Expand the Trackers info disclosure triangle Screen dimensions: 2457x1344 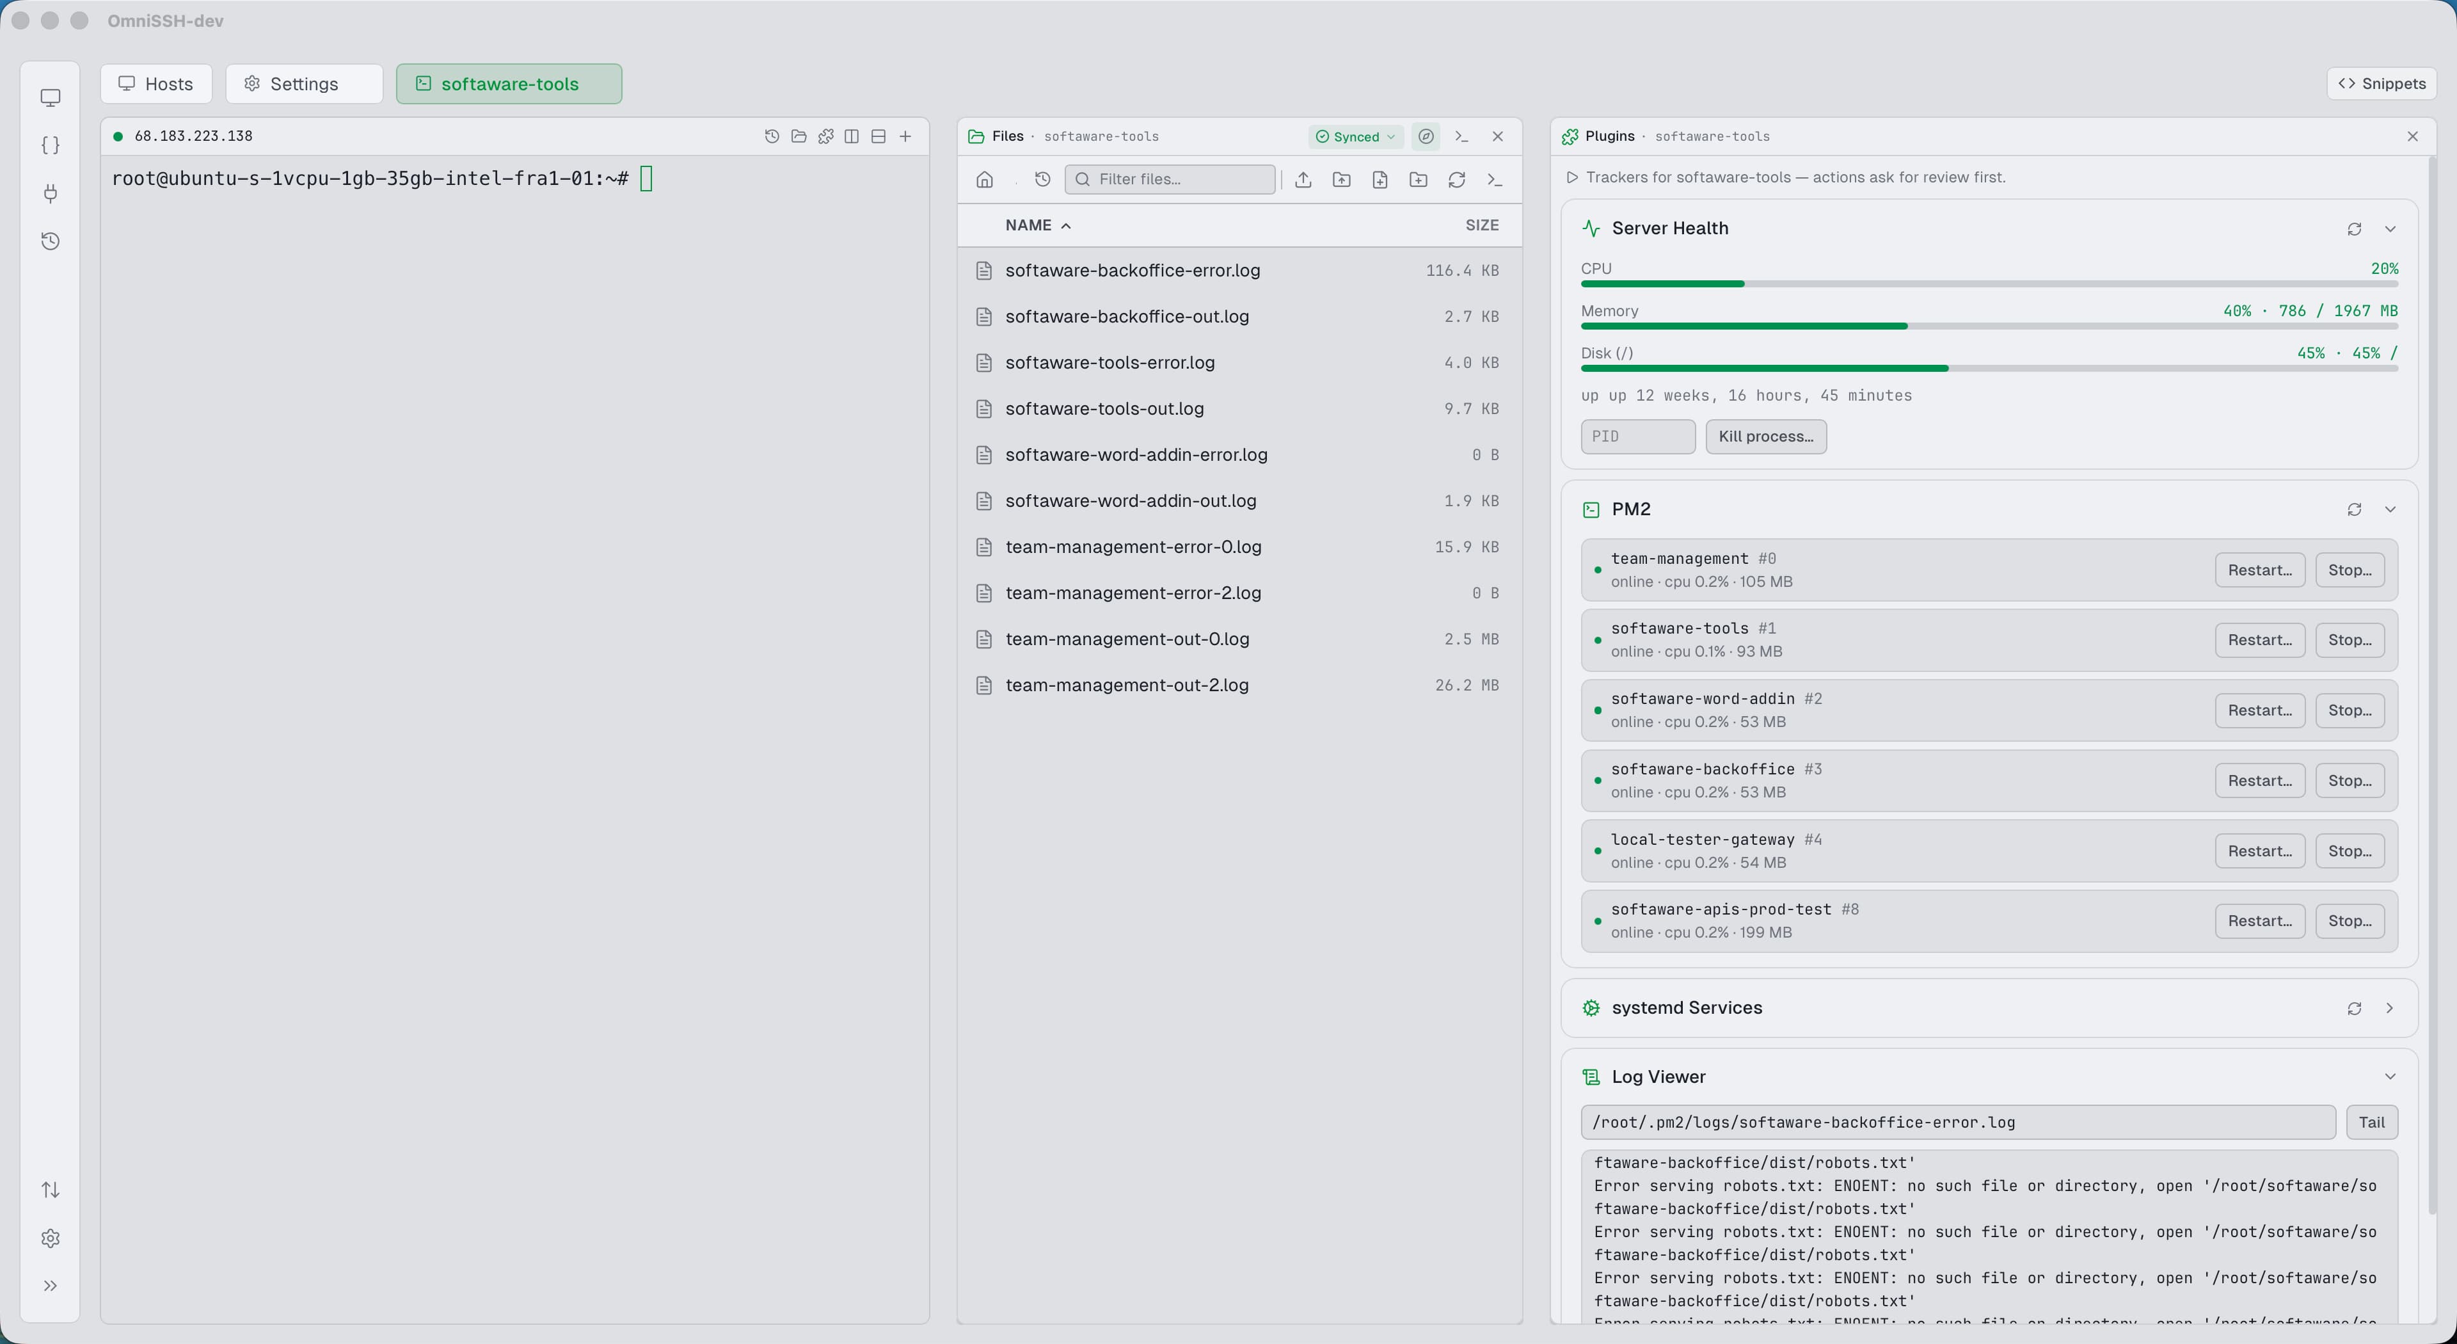click(1572, 177)
